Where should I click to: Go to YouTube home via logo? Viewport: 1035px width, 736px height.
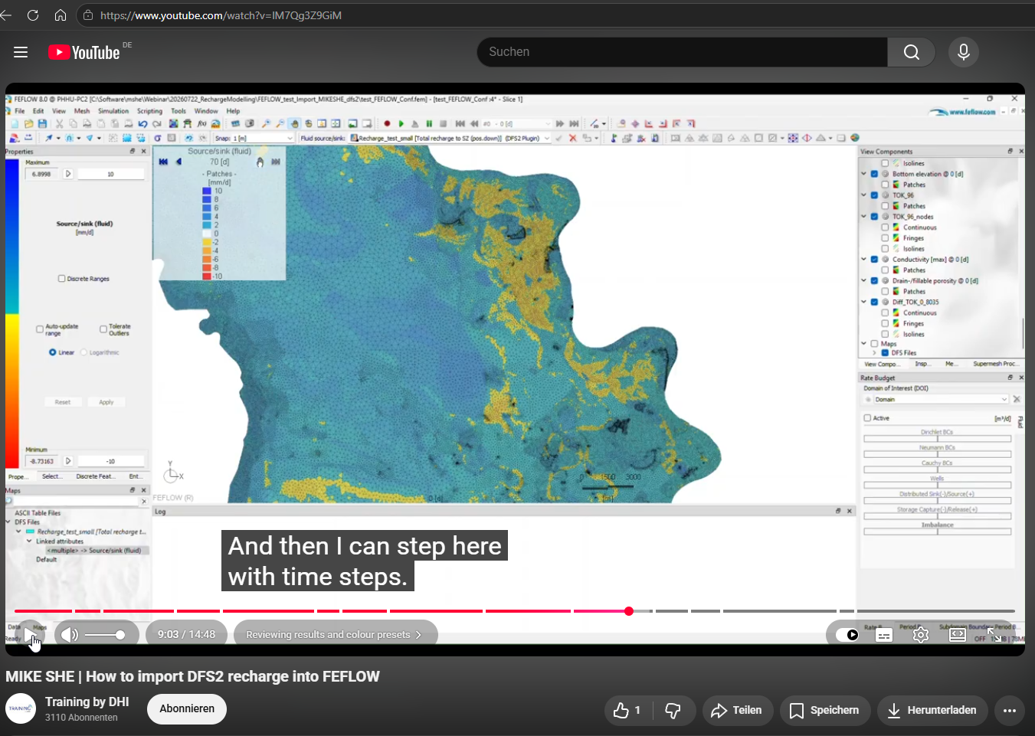[84, 52]
